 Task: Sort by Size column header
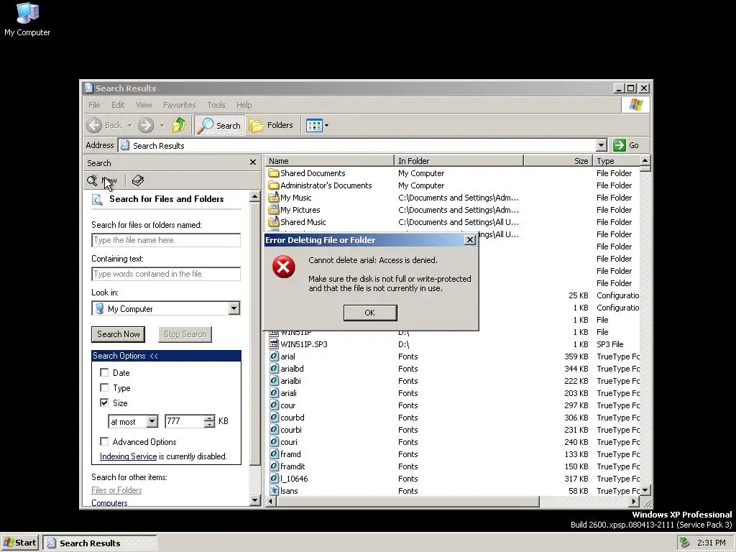(x=558, y=161)
